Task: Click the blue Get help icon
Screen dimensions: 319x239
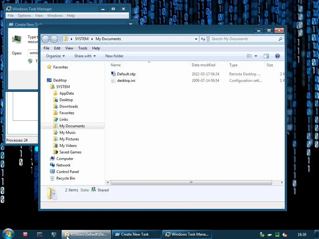Action: pos(278,56)
